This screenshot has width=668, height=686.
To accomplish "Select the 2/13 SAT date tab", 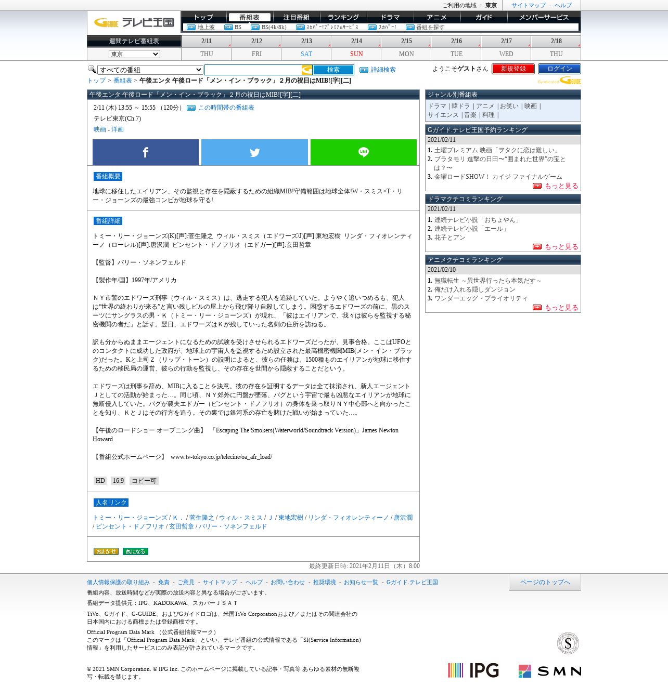I will 306,47.
